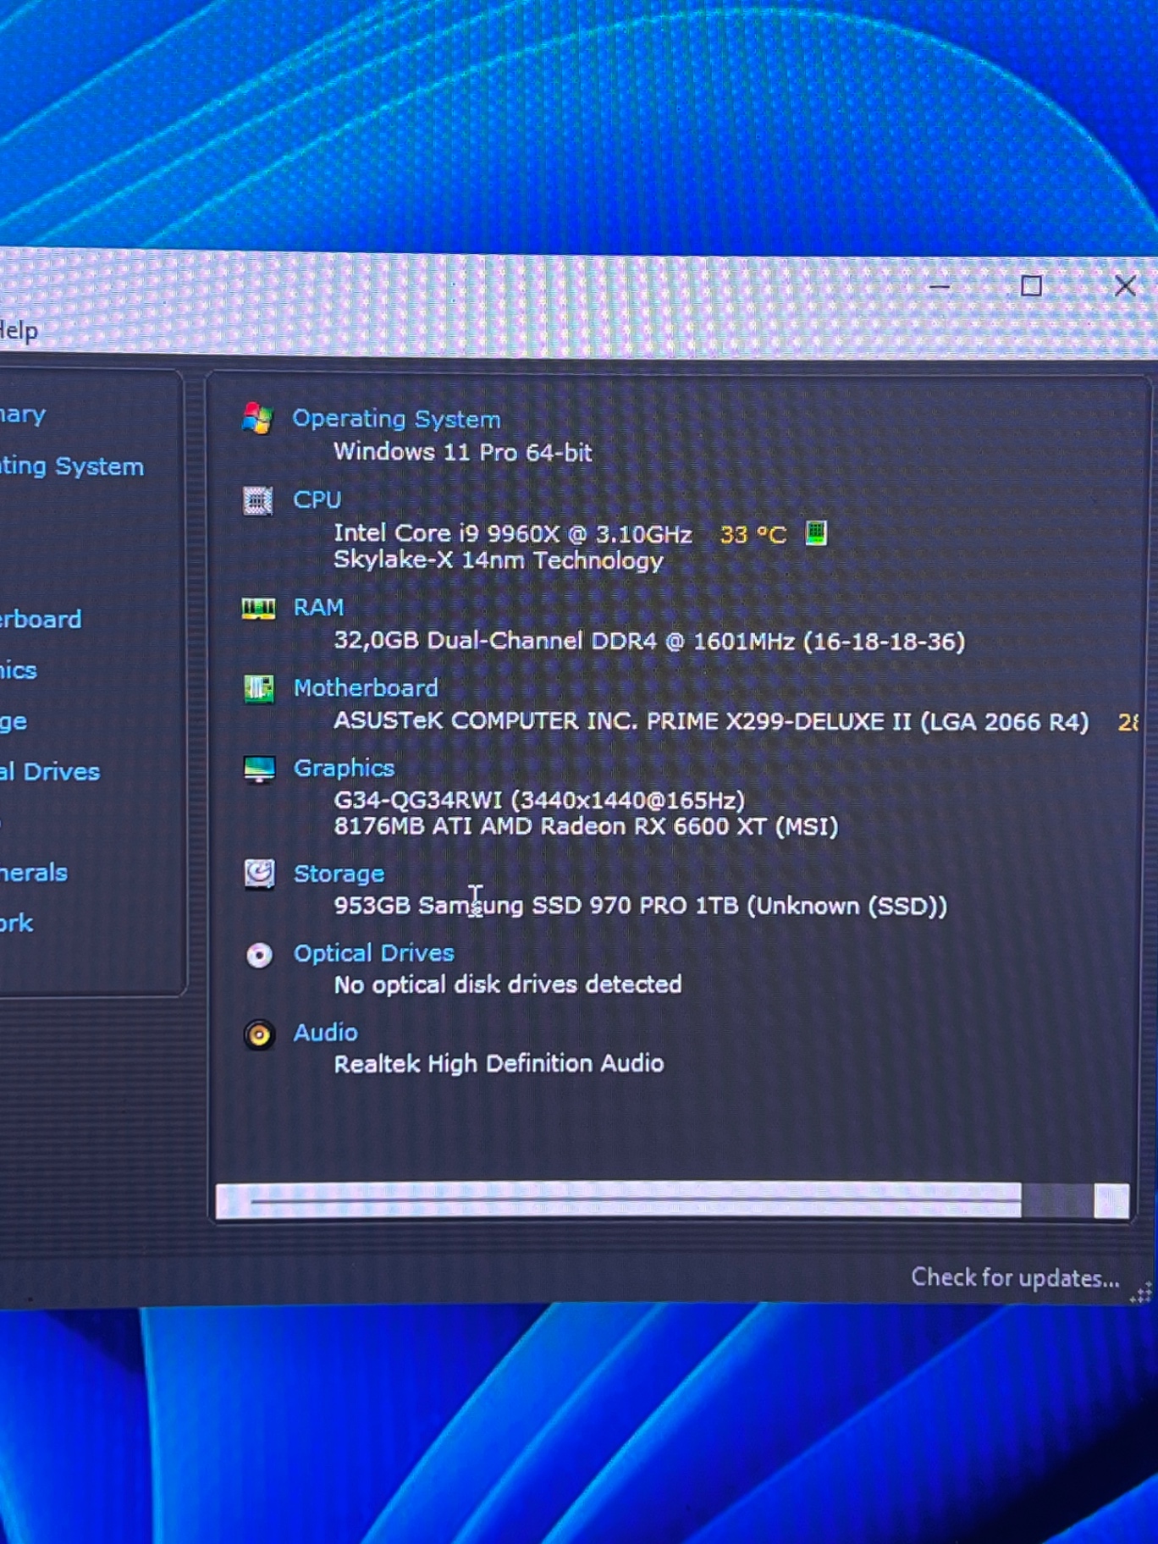Viewport: 1158px width, 1544px height.
Task: Open the Graphics heading in main panel
Action: (x=344, y=768)
